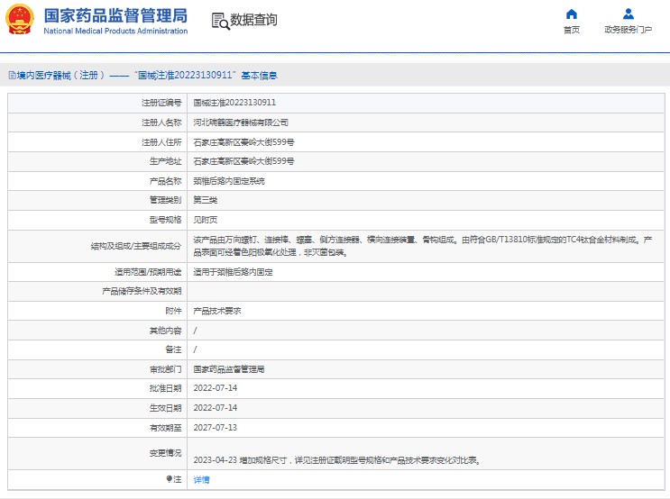Click the 见附页 specification value
This screenshot has width=670, height=499.
pos(205,220)
